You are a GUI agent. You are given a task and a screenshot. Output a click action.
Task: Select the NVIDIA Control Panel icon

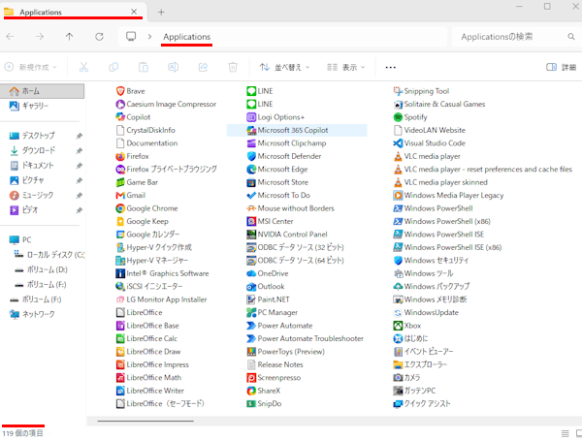251,235
